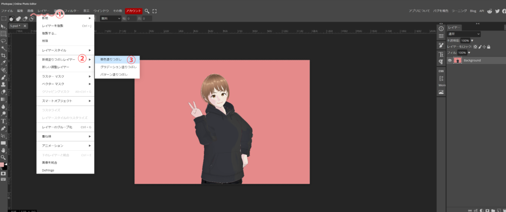Select the Crop tool
506x212 pixels.
pyautogui.click(x=3, y=56)
